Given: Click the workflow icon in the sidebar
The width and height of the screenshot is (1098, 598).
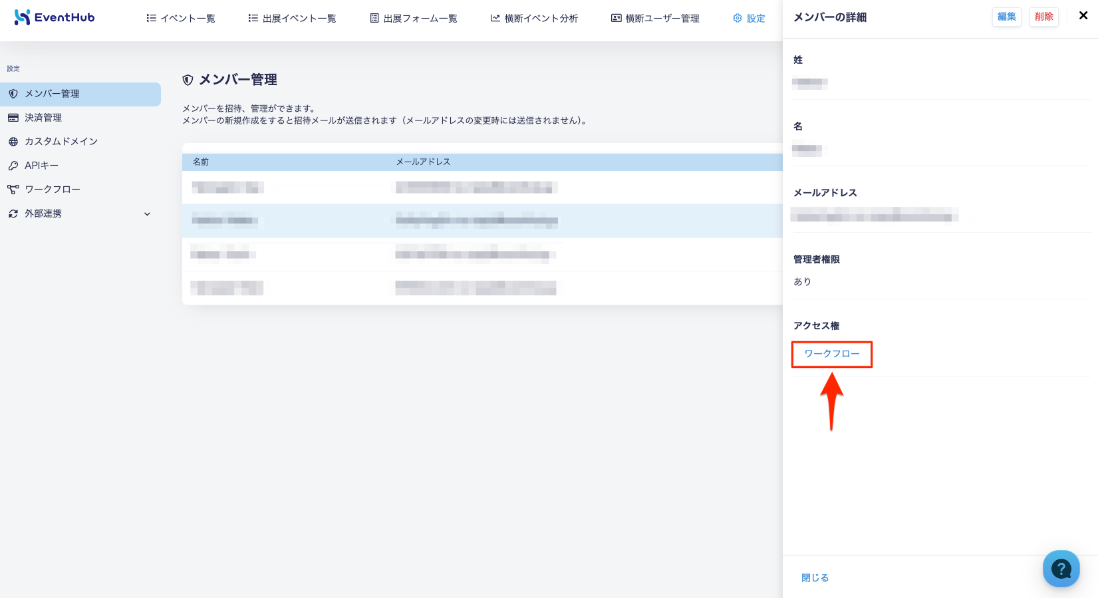Looking at the screenshot, I should (13, 190).
